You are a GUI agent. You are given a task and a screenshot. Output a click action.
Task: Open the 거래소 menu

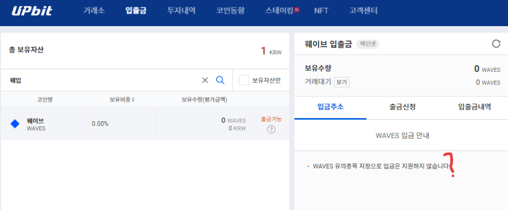click(x=94, y=10)
